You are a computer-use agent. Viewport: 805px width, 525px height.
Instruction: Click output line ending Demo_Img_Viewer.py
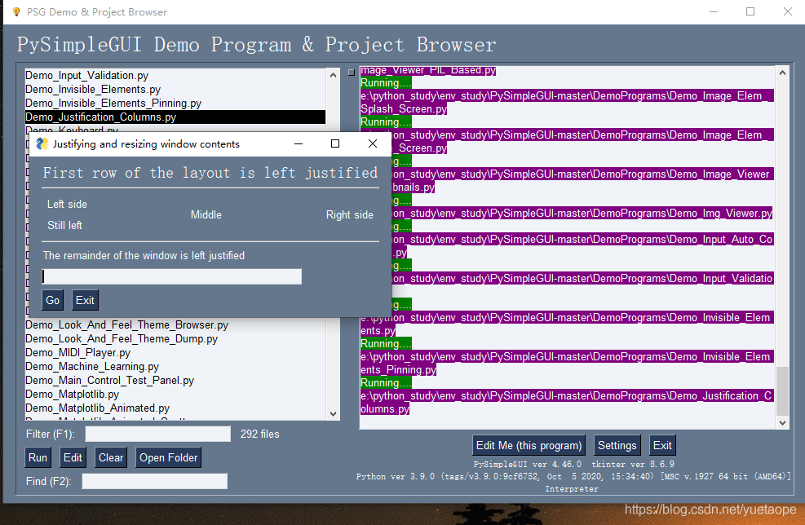[x=582, y=213]
